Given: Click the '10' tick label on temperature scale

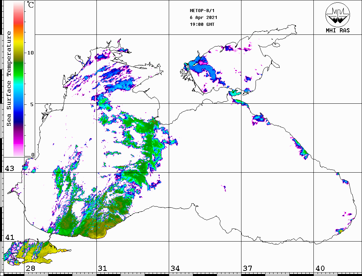Looking at the screenshot, I should pyautogui.click(x=30, y=53).
